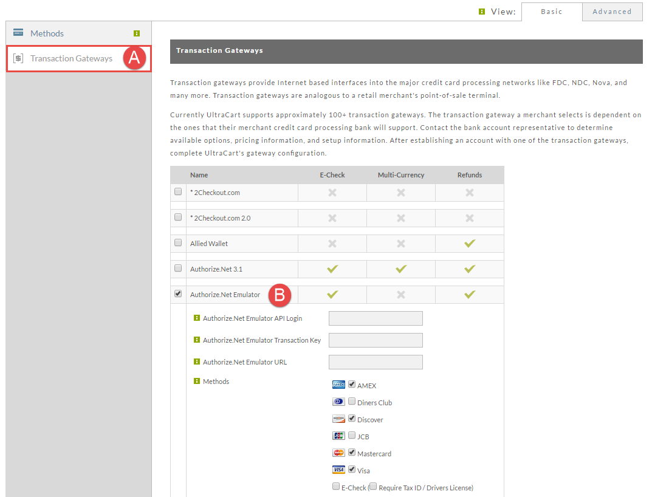652x497 pixels.
Task: Click the Methods card icon in sidebar
Action: pos(18,32)
